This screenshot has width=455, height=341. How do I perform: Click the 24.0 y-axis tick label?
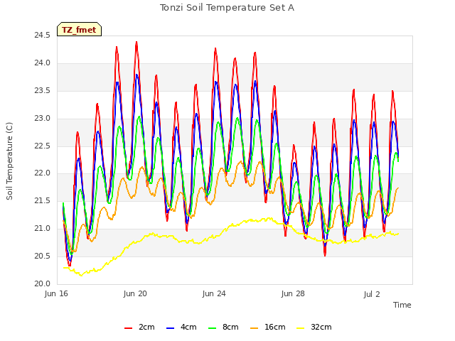tap(43, 63)
